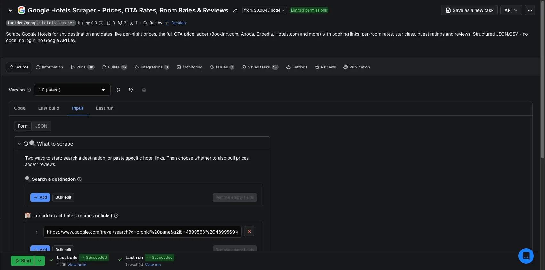Open the View run link

tap(153, 265)
